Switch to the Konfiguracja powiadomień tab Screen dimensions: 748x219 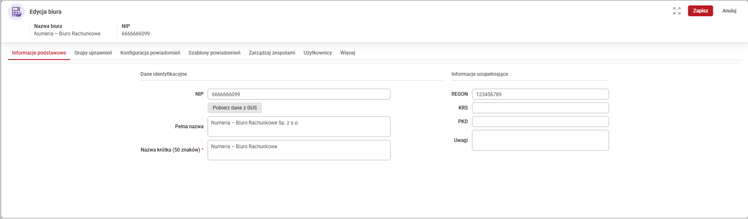tap(150, 53)
